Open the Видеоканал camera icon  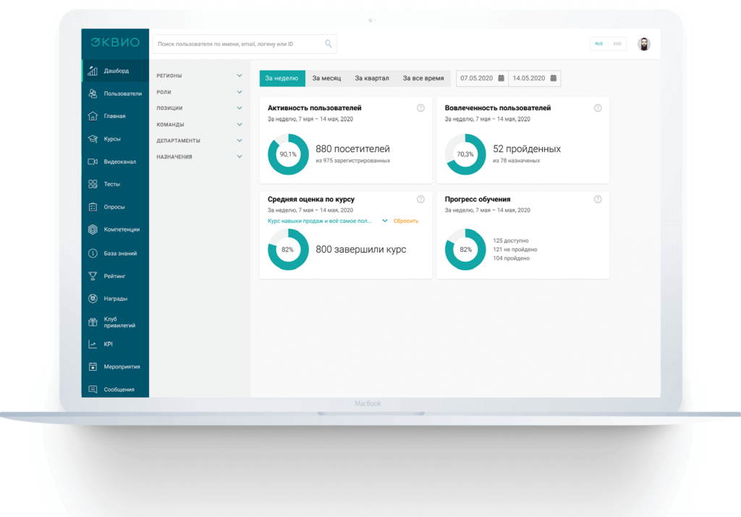(x=93, y=161)
